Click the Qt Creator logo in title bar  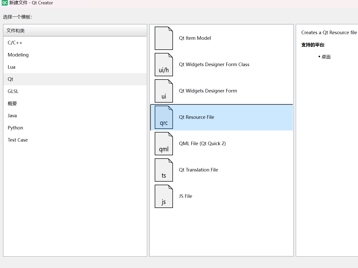click(5, 3)
